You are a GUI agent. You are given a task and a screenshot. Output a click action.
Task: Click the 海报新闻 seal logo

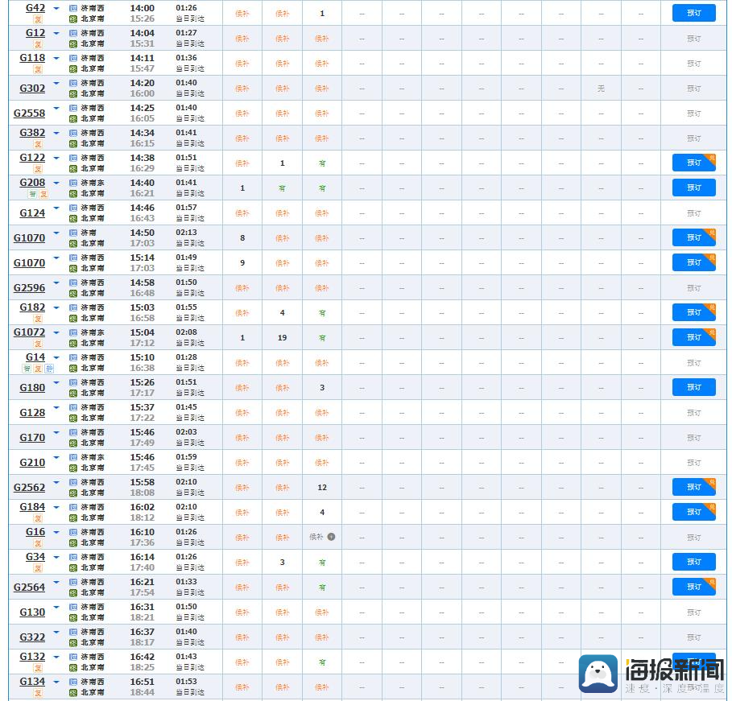[x=598, y=674]
